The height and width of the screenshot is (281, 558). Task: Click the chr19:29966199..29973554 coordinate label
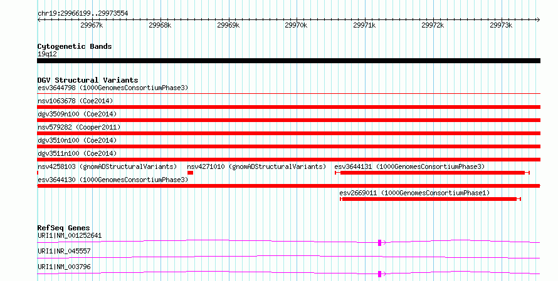(83, 14)
